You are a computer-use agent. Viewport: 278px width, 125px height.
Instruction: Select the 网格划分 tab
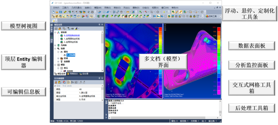click(x=73, y=74)
